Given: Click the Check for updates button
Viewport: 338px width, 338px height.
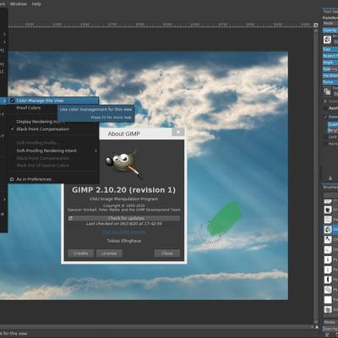Looking at the screenshot, I should [x=124, y=218].
